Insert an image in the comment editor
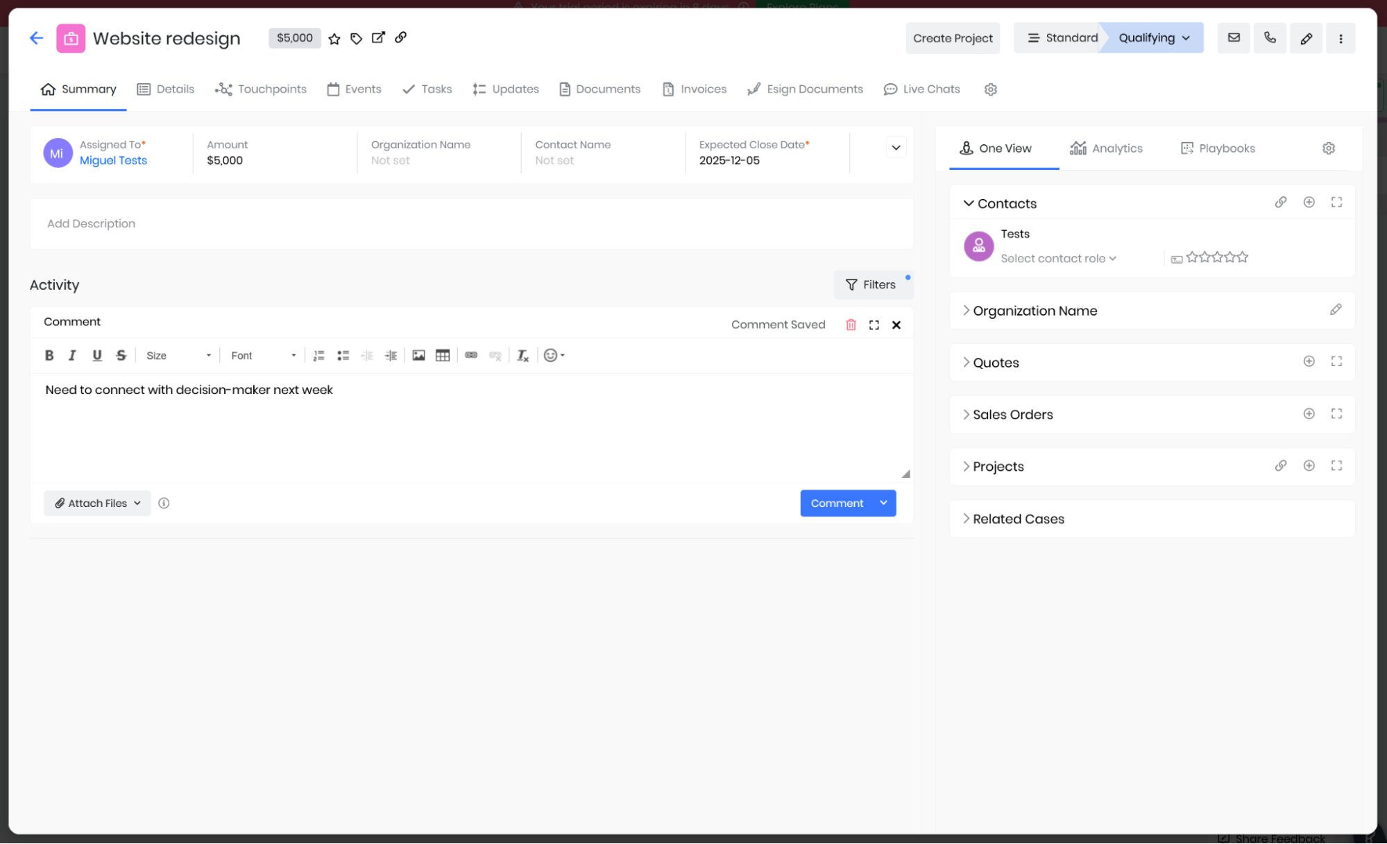The height and width of the screenshot is (844, 1387). coord(418,355)
